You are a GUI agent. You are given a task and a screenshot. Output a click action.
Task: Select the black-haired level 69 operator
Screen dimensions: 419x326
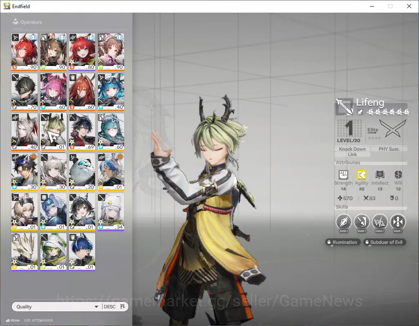click(x=82, y=132)
